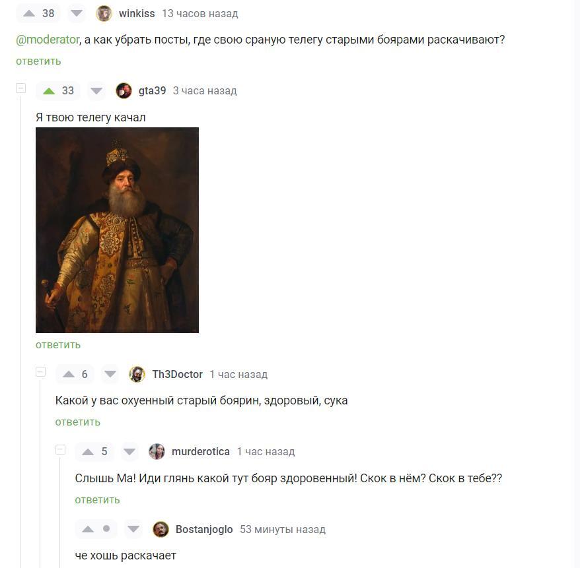Downvote Th3Doctor's comment

110,375
